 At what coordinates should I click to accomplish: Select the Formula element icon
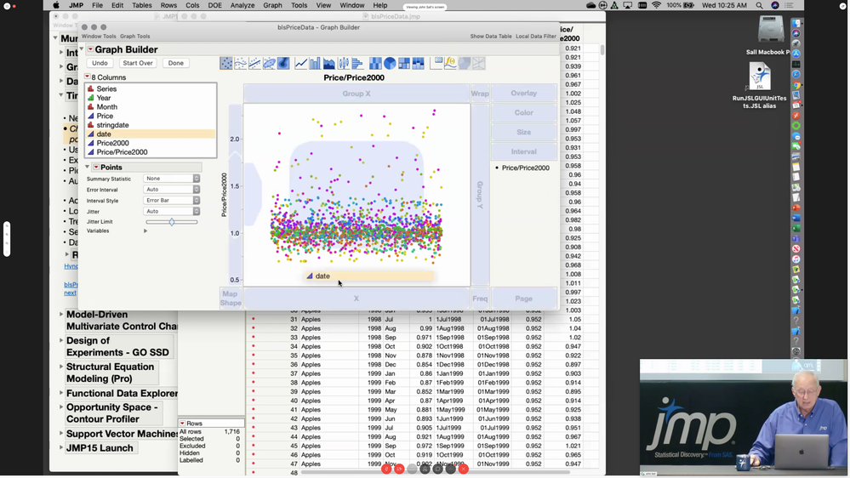(x=450, y=63)
